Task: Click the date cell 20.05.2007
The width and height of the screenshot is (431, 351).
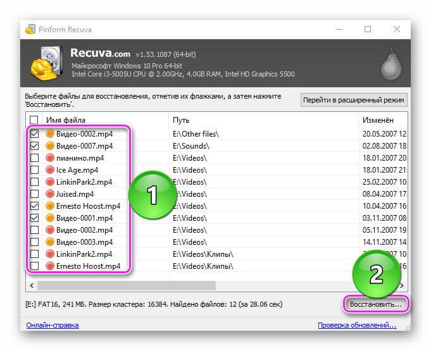Action: click(x=384, y=133)
